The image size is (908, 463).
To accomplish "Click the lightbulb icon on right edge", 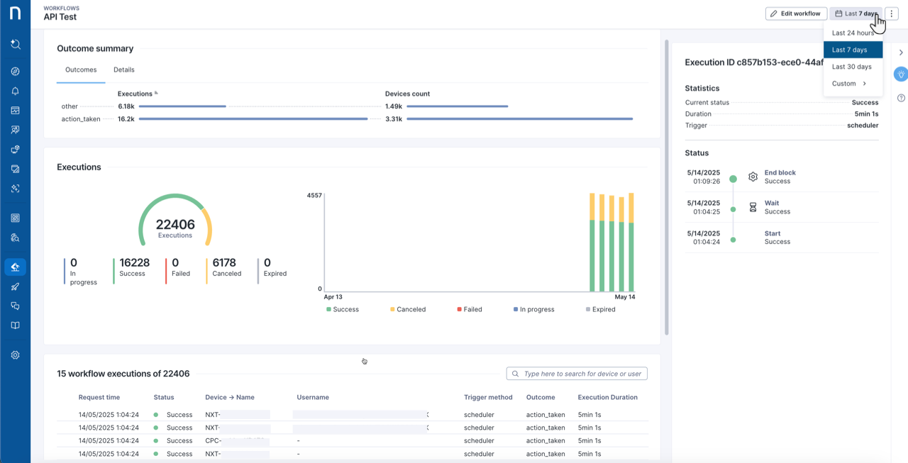I will tap(901, 74).
